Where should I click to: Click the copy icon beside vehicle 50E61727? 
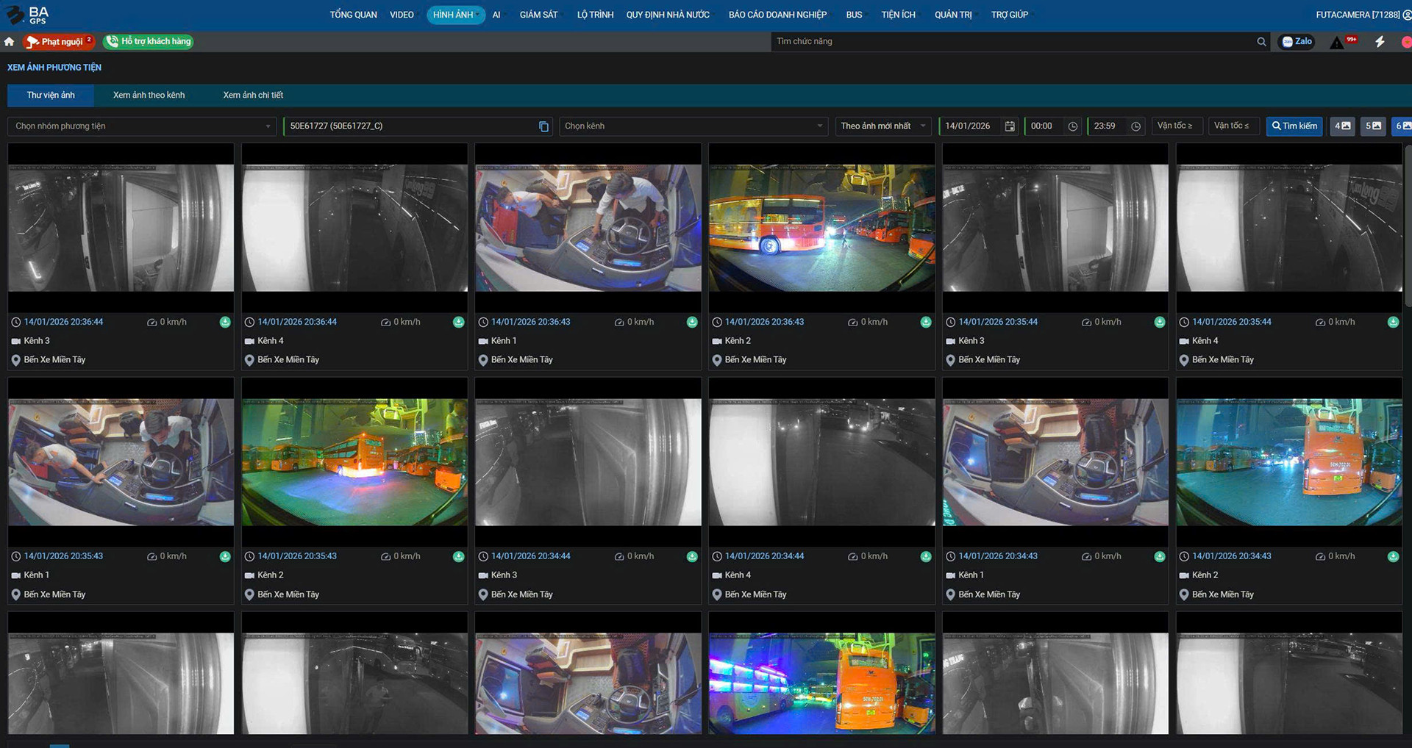point(543,126)
